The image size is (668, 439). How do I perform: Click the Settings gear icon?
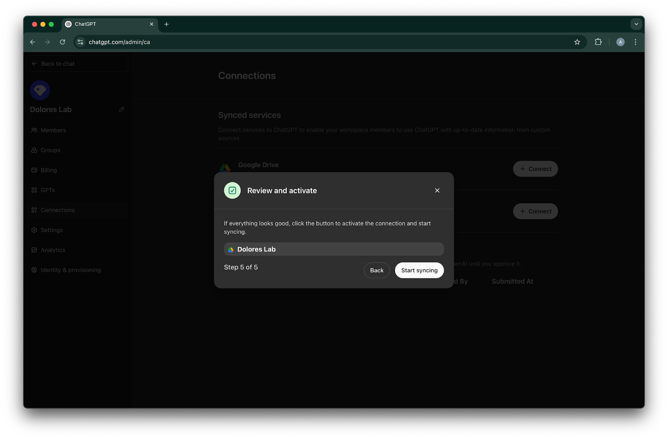34,230
